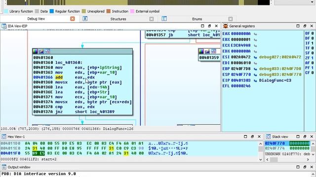Toggle the CF flag value
Image resolution: width=316 pixels, height=177 pixels.
tap(313, 73)
